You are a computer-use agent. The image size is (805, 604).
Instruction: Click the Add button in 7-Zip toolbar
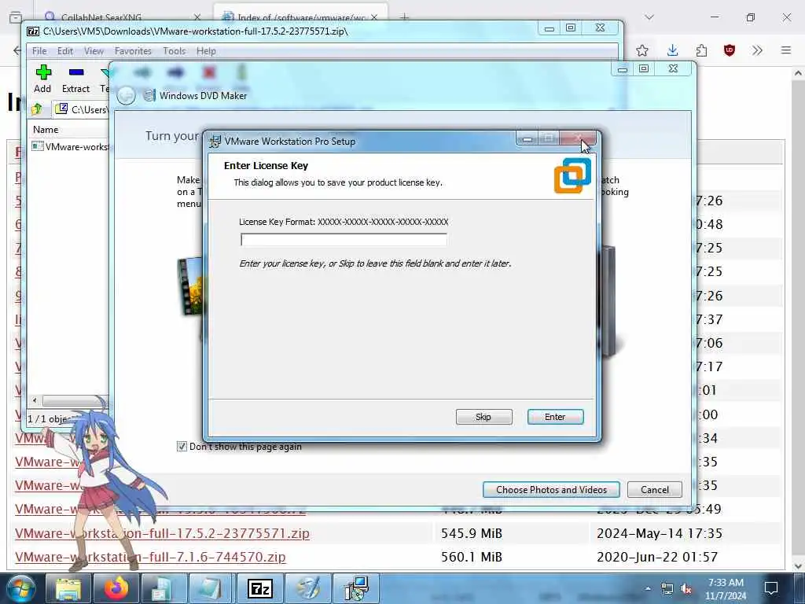tap(42, 79)
